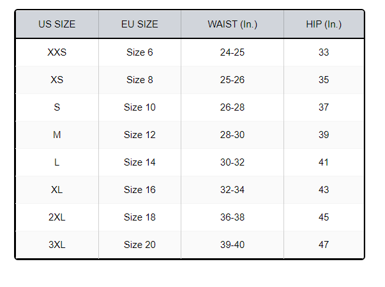Select the M size cell
The image size is (385, 287).
(57, 135)
